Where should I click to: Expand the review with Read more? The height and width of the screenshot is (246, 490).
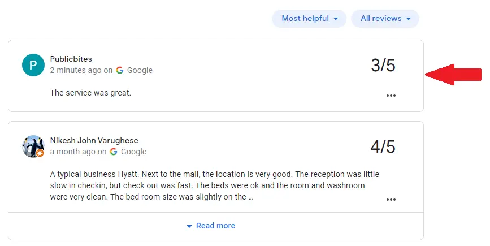211,226
